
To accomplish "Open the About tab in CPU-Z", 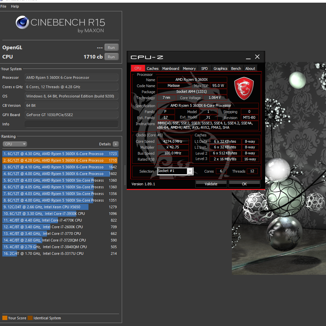I will coord(250,69).
